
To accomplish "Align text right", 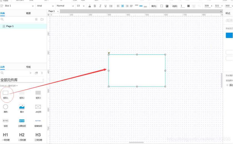I will click(x=127, y=6).
